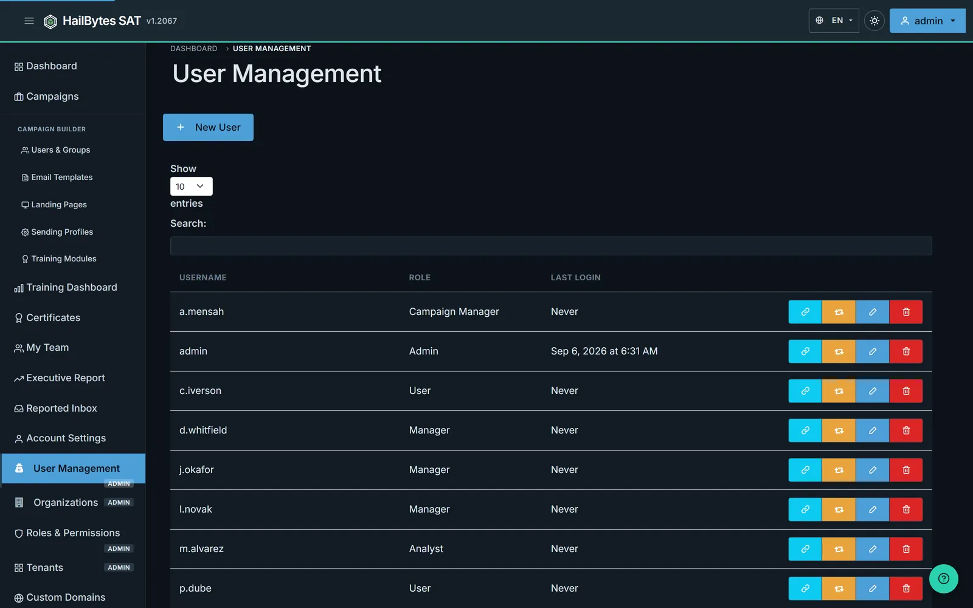
Task: Click link icon for admin row
Action: pos(805,351)
